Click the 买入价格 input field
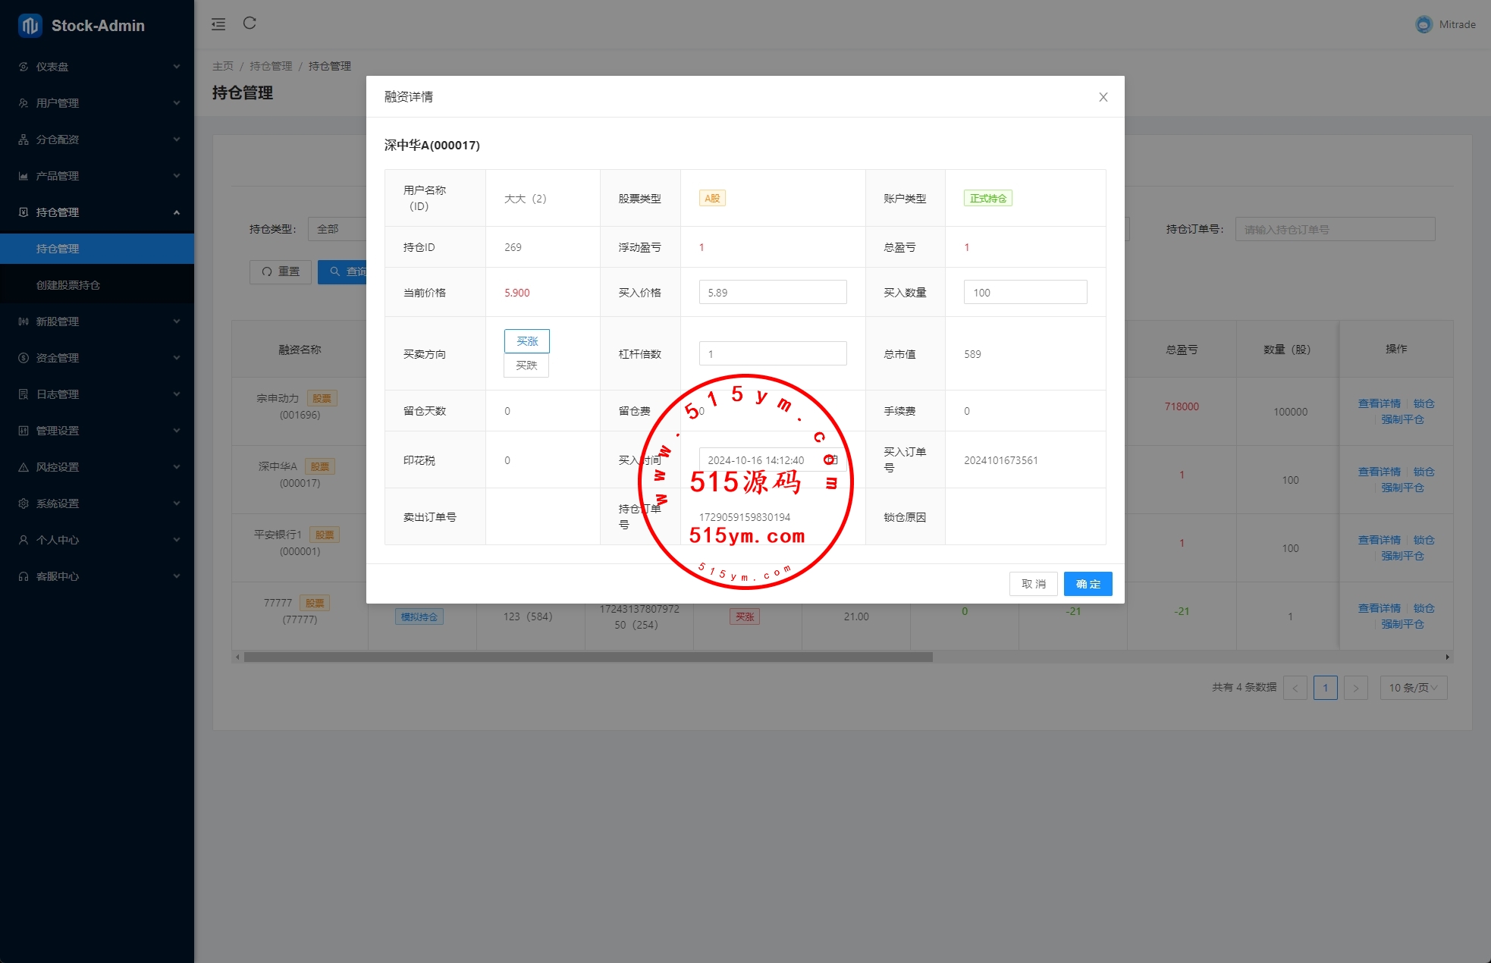1491x963 pixels. click(772, 293)
